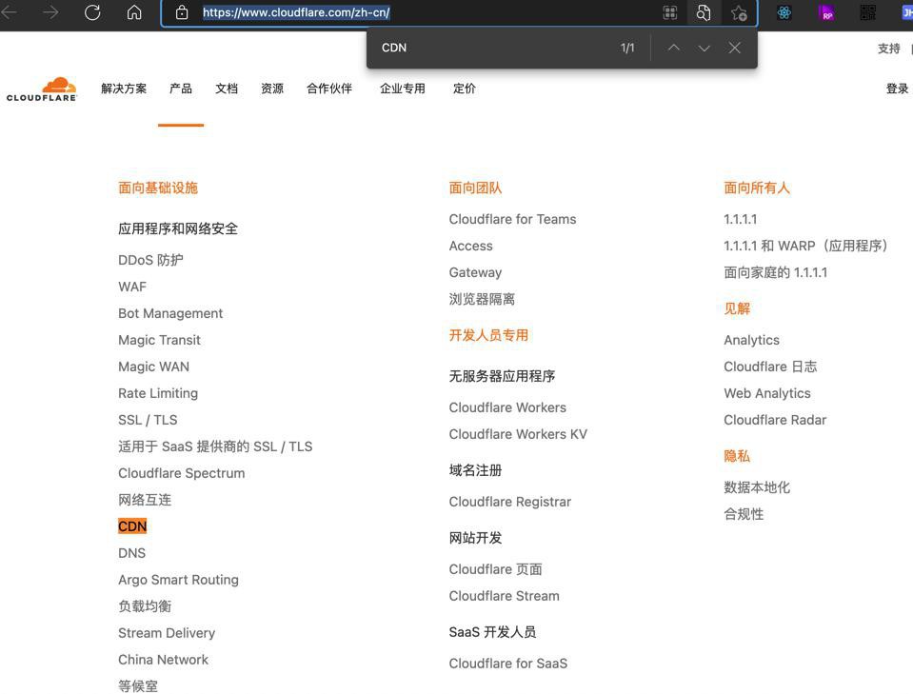Open the Cloudflare for Teams link
Screen dimensions: 913x694
[512, 220]
